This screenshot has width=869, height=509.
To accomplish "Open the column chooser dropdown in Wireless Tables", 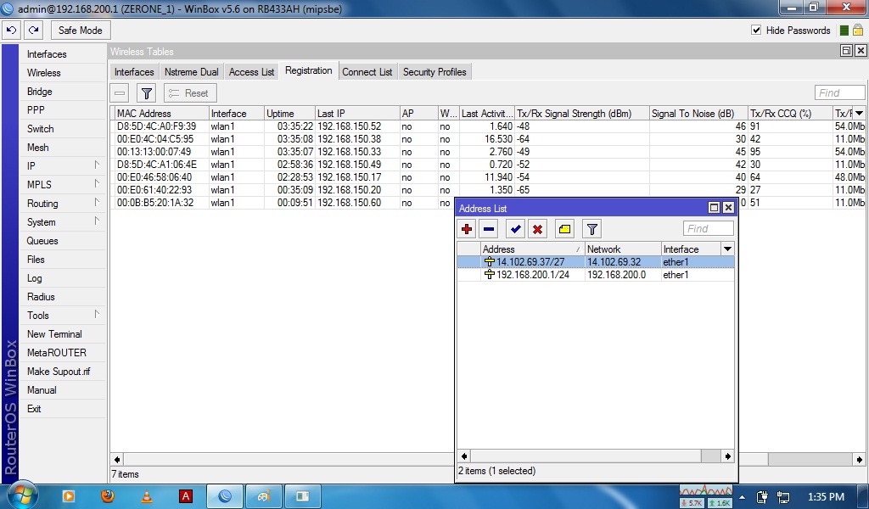I will click(x=859, y=114).
